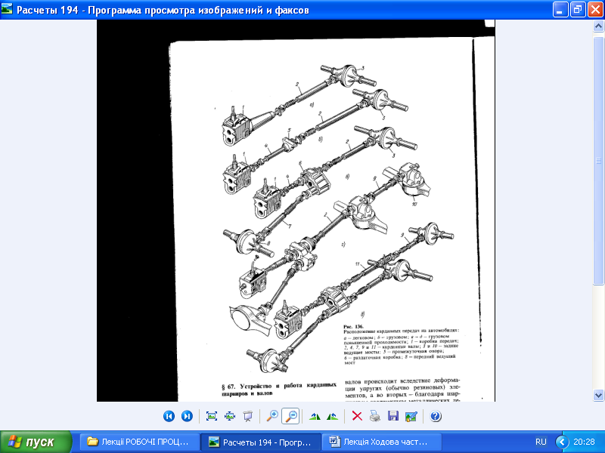Viewport: 605px width, 453px height.
Task: Zoom in on the image
Action: [272, 416]
